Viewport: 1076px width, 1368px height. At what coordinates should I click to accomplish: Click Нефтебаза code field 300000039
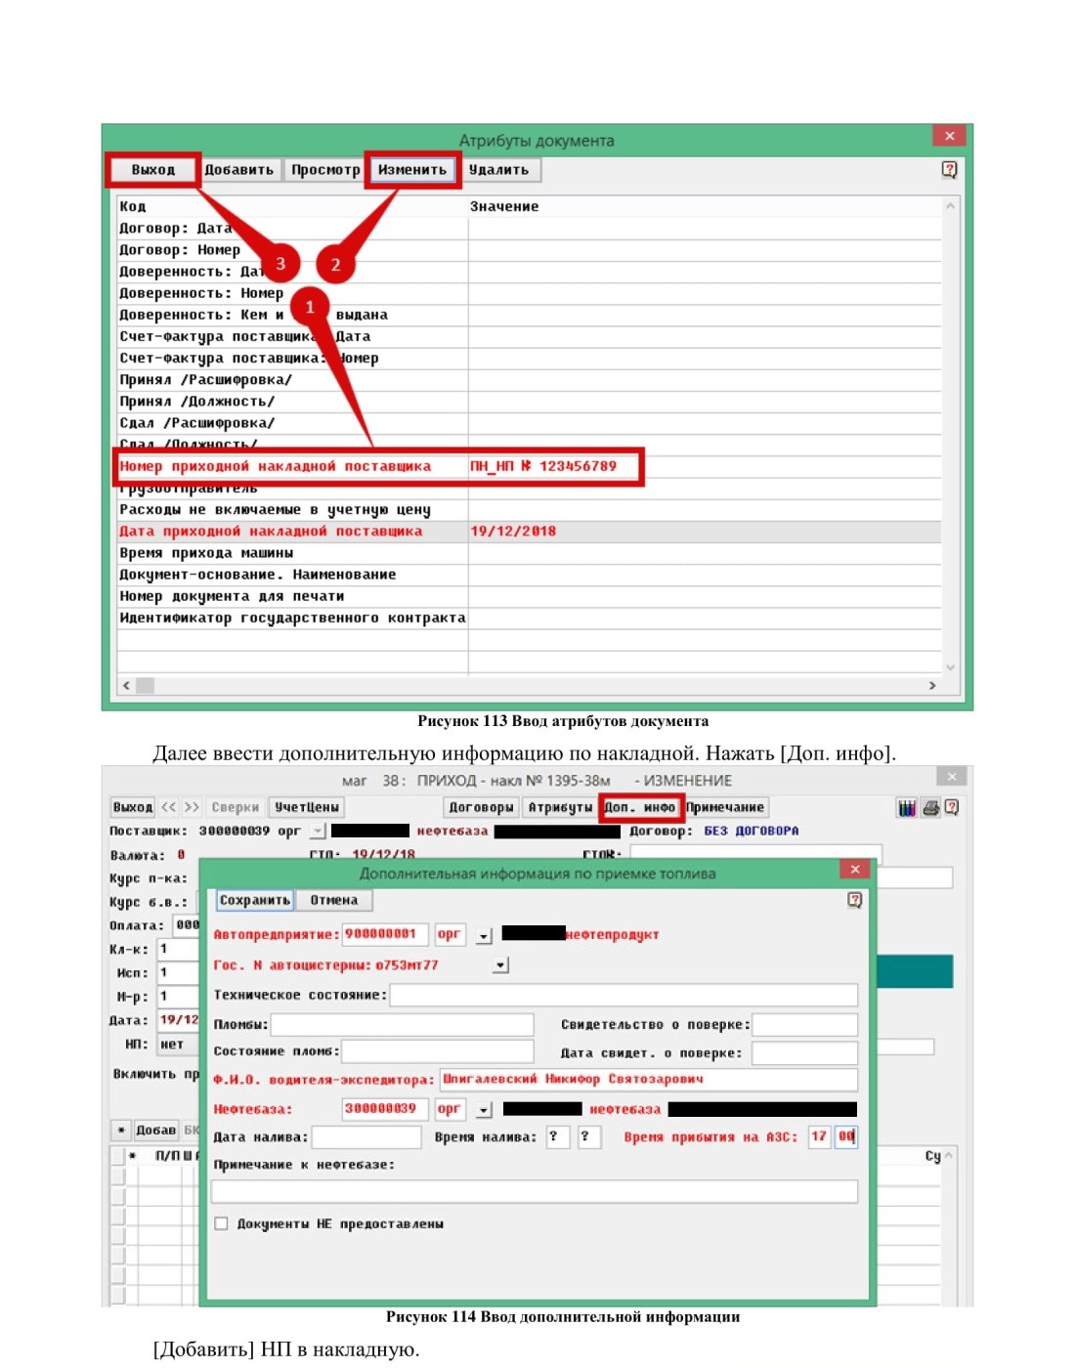(x=385, y=1109)
